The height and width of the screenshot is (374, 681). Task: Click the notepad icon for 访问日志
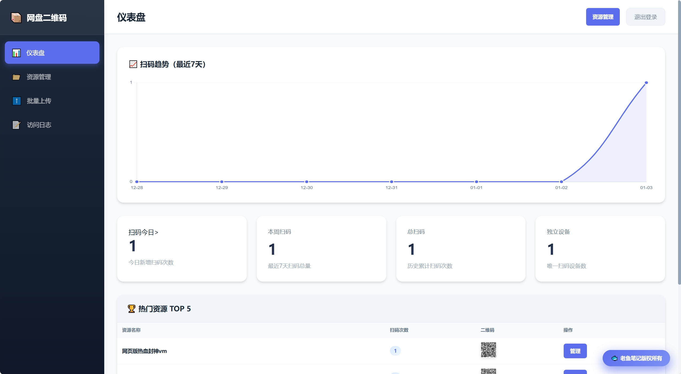click(16, 125)
